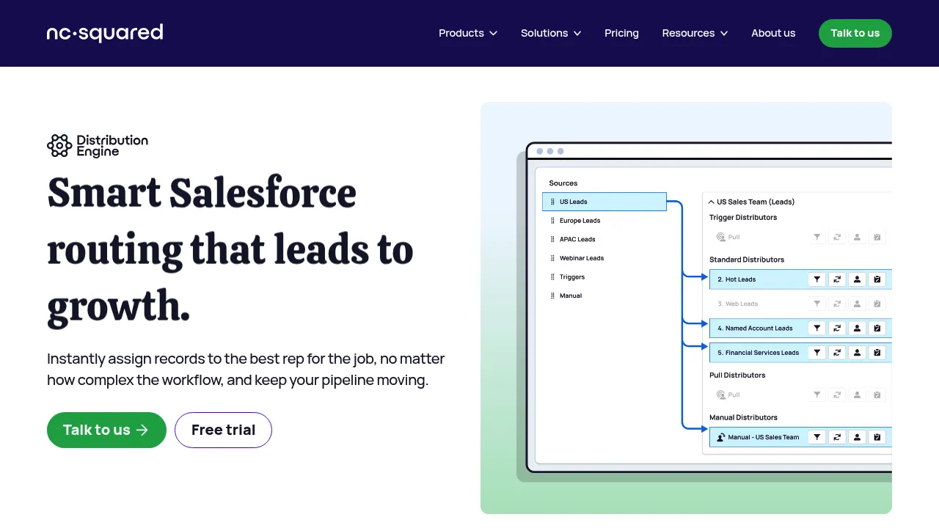Expand the Solutions dropdown
The image size is (939, 528).
[x=551, y=33]
